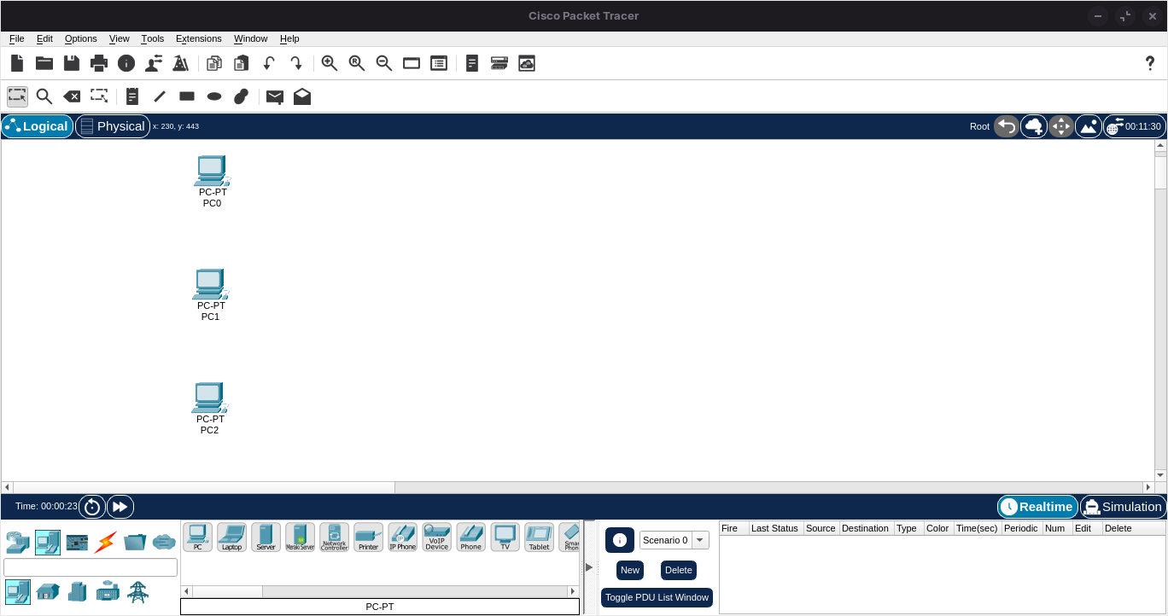Switch to Logical workspace view
This screenshot has width=1168, height=616.
(37, 126)
